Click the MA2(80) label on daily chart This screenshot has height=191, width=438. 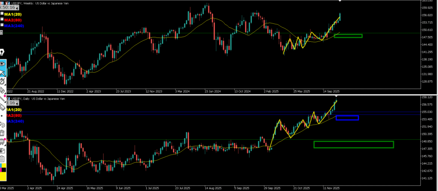point(15,116)
